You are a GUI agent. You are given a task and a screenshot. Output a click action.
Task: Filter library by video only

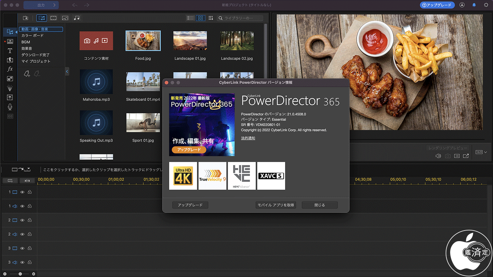[x=53, y=18]
